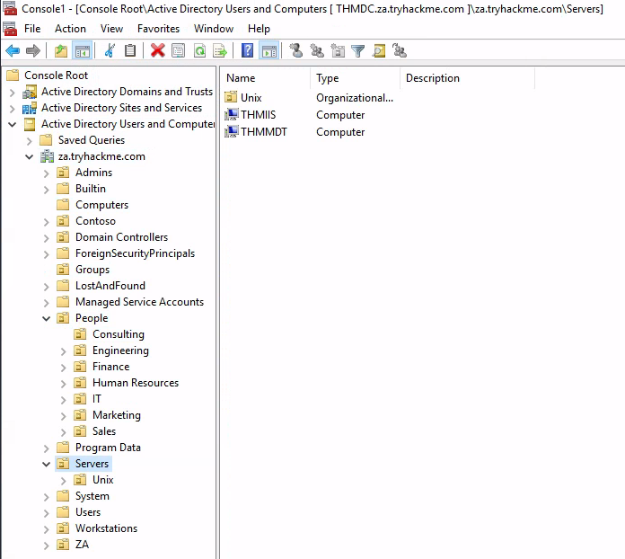
Task: Click the Export List icon
Action: (220, 51)
